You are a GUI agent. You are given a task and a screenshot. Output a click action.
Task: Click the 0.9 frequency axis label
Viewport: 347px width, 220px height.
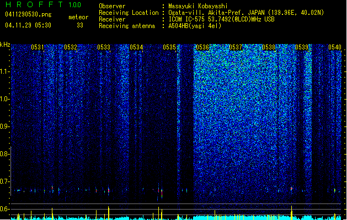[4, 127]
